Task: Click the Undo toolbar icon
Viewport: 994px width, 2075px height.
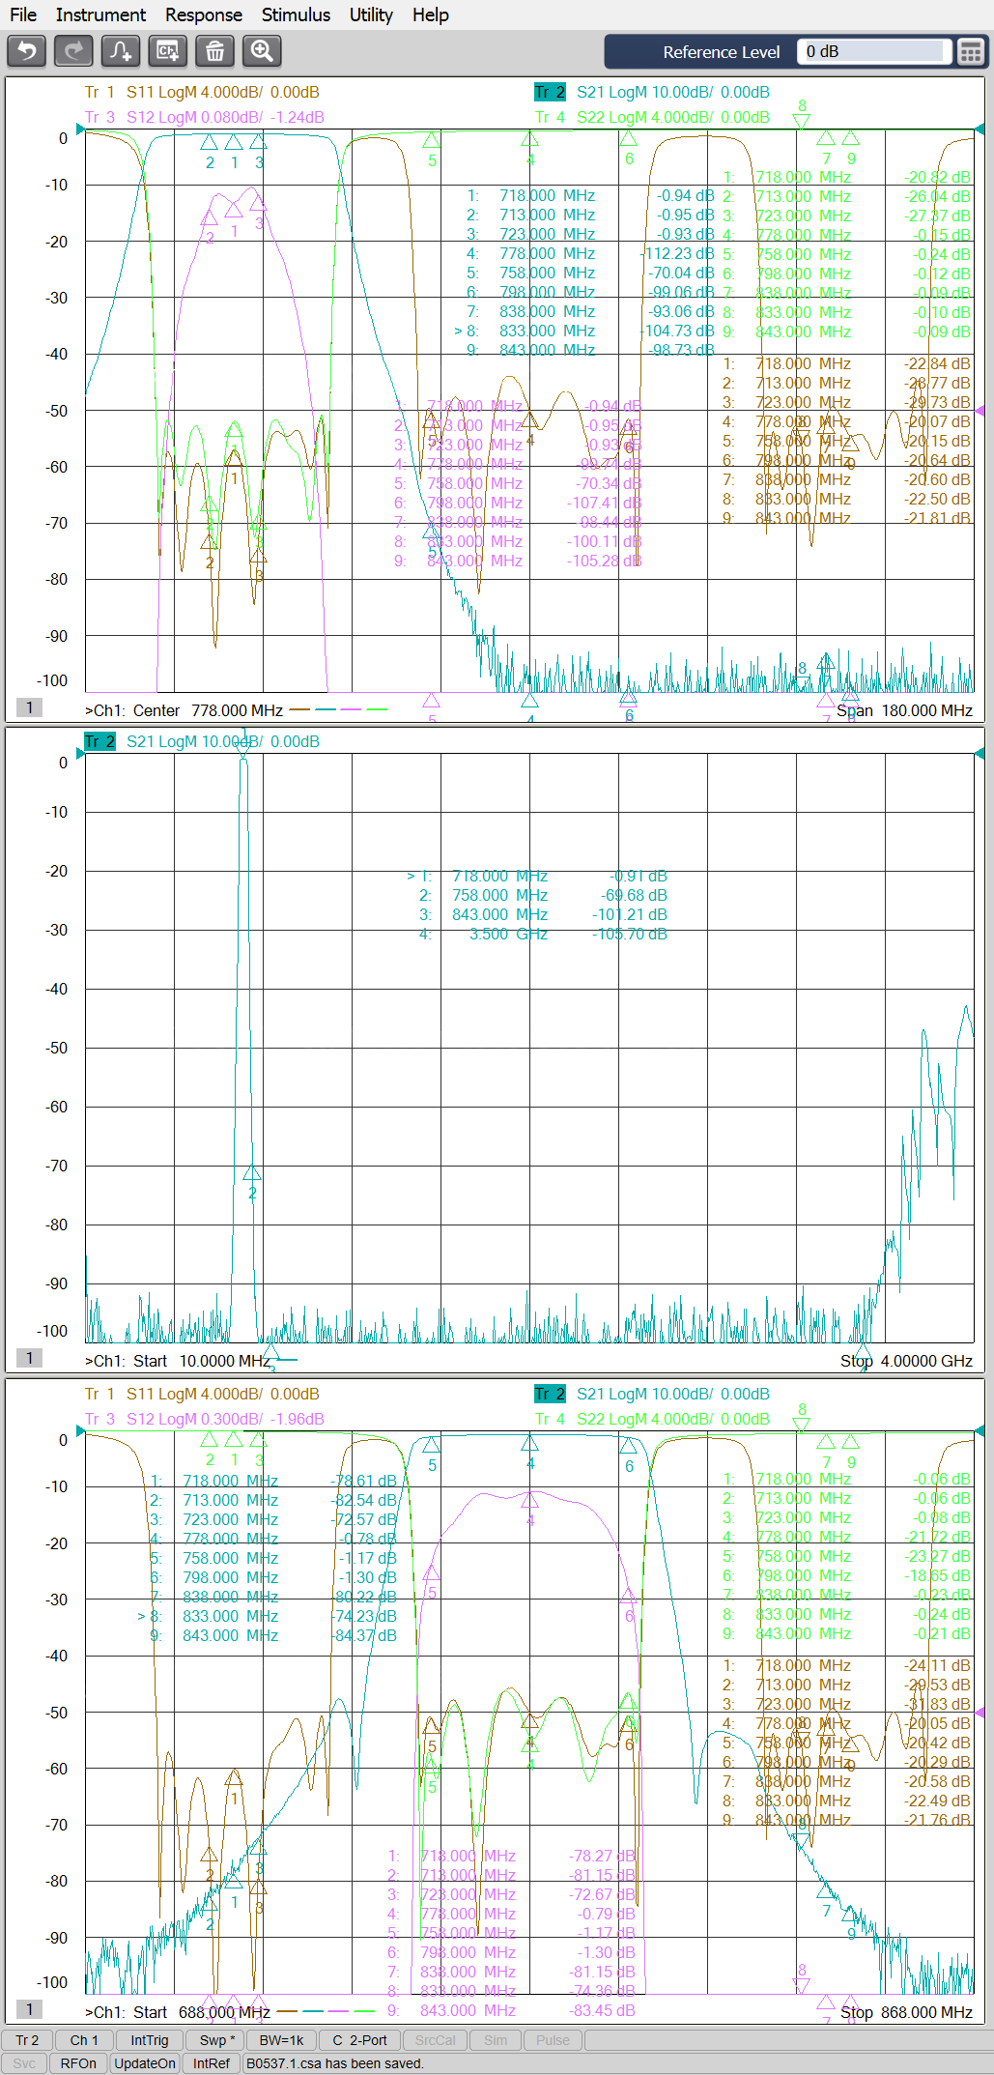Action: (26, 50)
